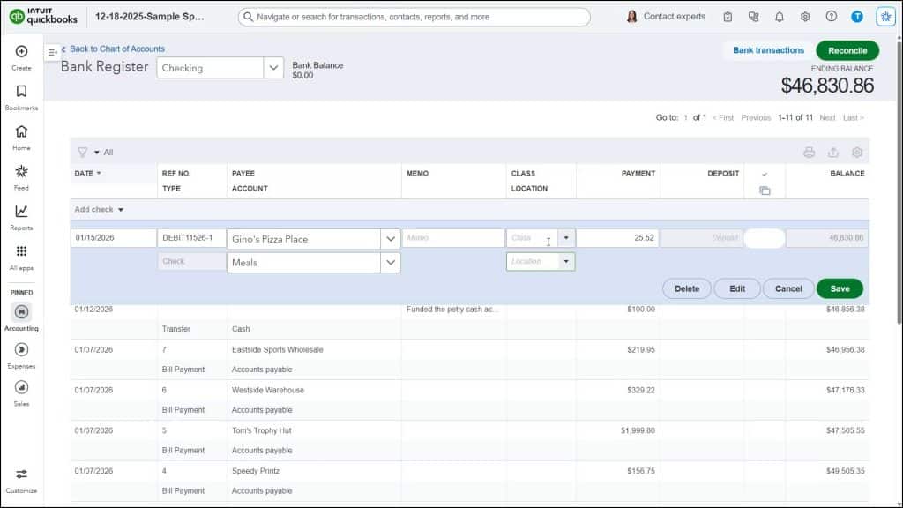This screenshot has height=508, width=903.
Task: Open the Checking account dropdown
Action: point(273,67)
